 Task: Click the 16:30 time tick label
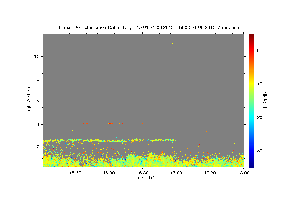click(142, 173)
